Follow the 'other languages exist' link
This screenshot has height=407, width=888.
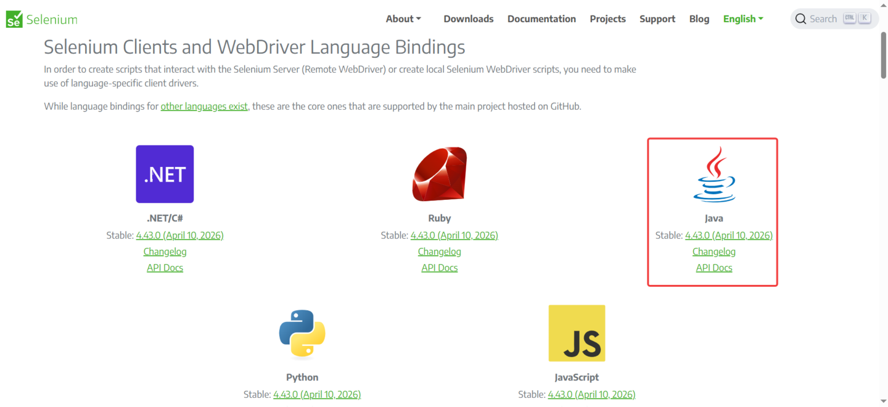[204, 106]
